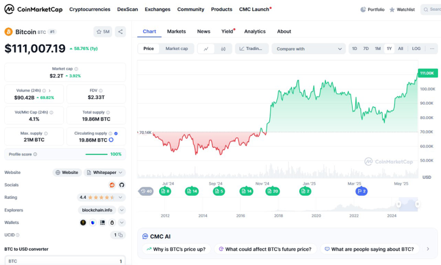Set chart range to 7D
Screen dimensions: 441x265
click(x=366, y=49)
